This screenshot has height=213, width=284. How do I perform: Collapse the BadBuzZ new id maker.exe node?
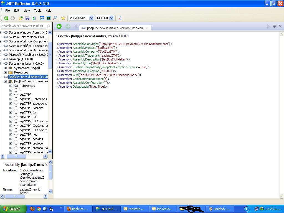pyautogui.click(x=6, y=81)
